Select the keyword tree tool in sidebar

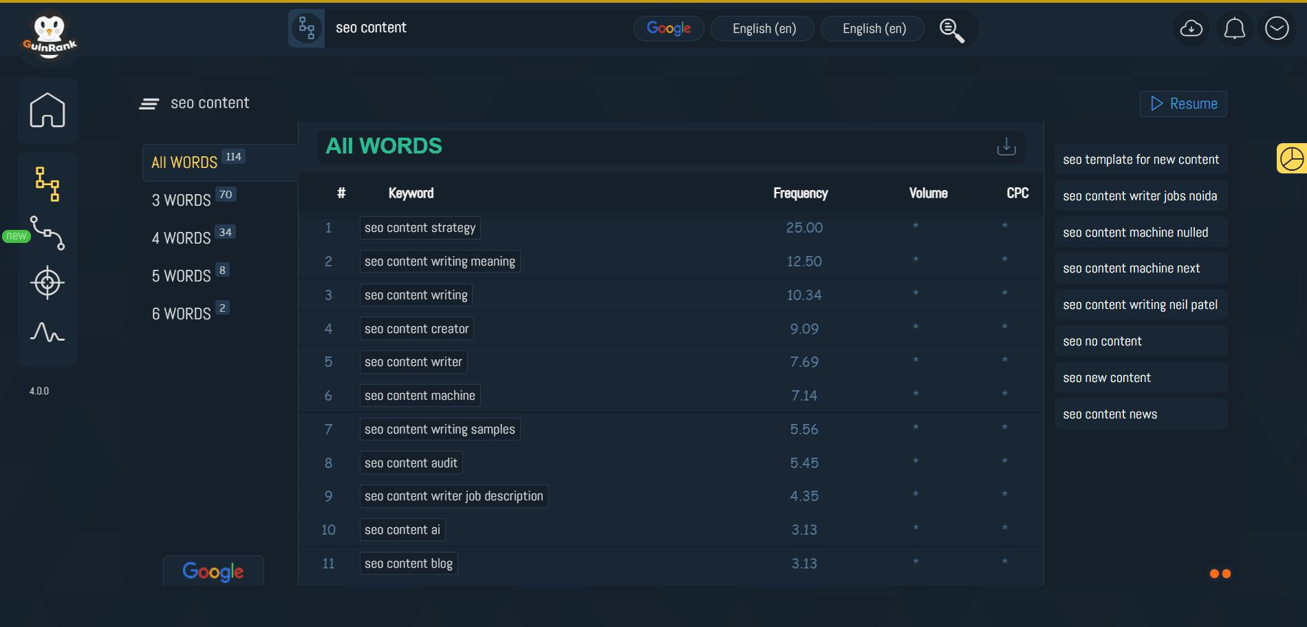coord(47,184)
